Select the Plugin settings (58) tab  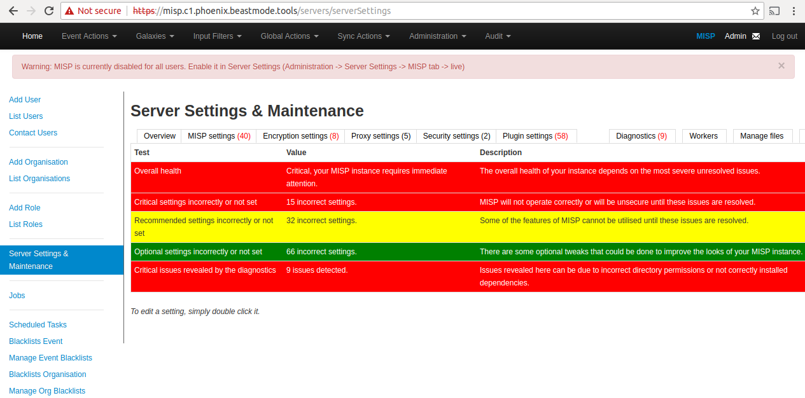coord(536,136)
